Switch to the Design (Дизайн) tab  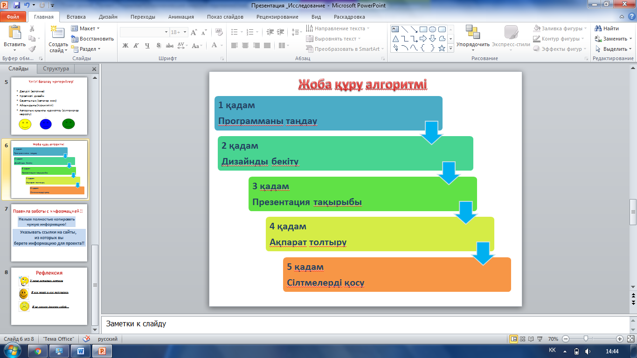(108, 17)
